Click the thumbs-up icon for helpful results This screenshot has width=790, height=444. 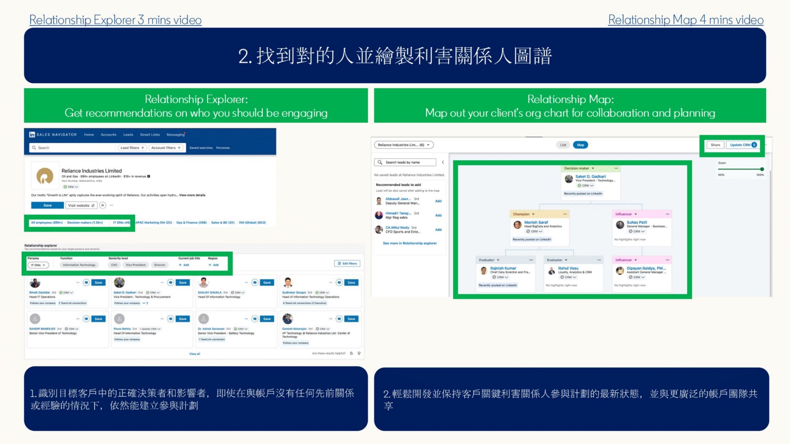pyautogui.click(x=351, y=353)
